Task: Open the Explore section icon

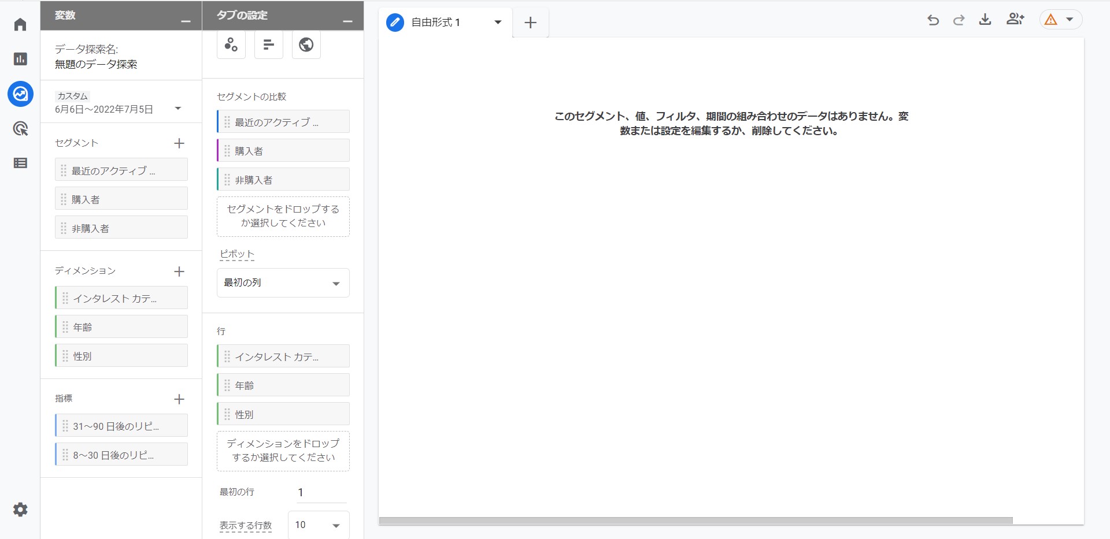Action: [x=20, y=94]
